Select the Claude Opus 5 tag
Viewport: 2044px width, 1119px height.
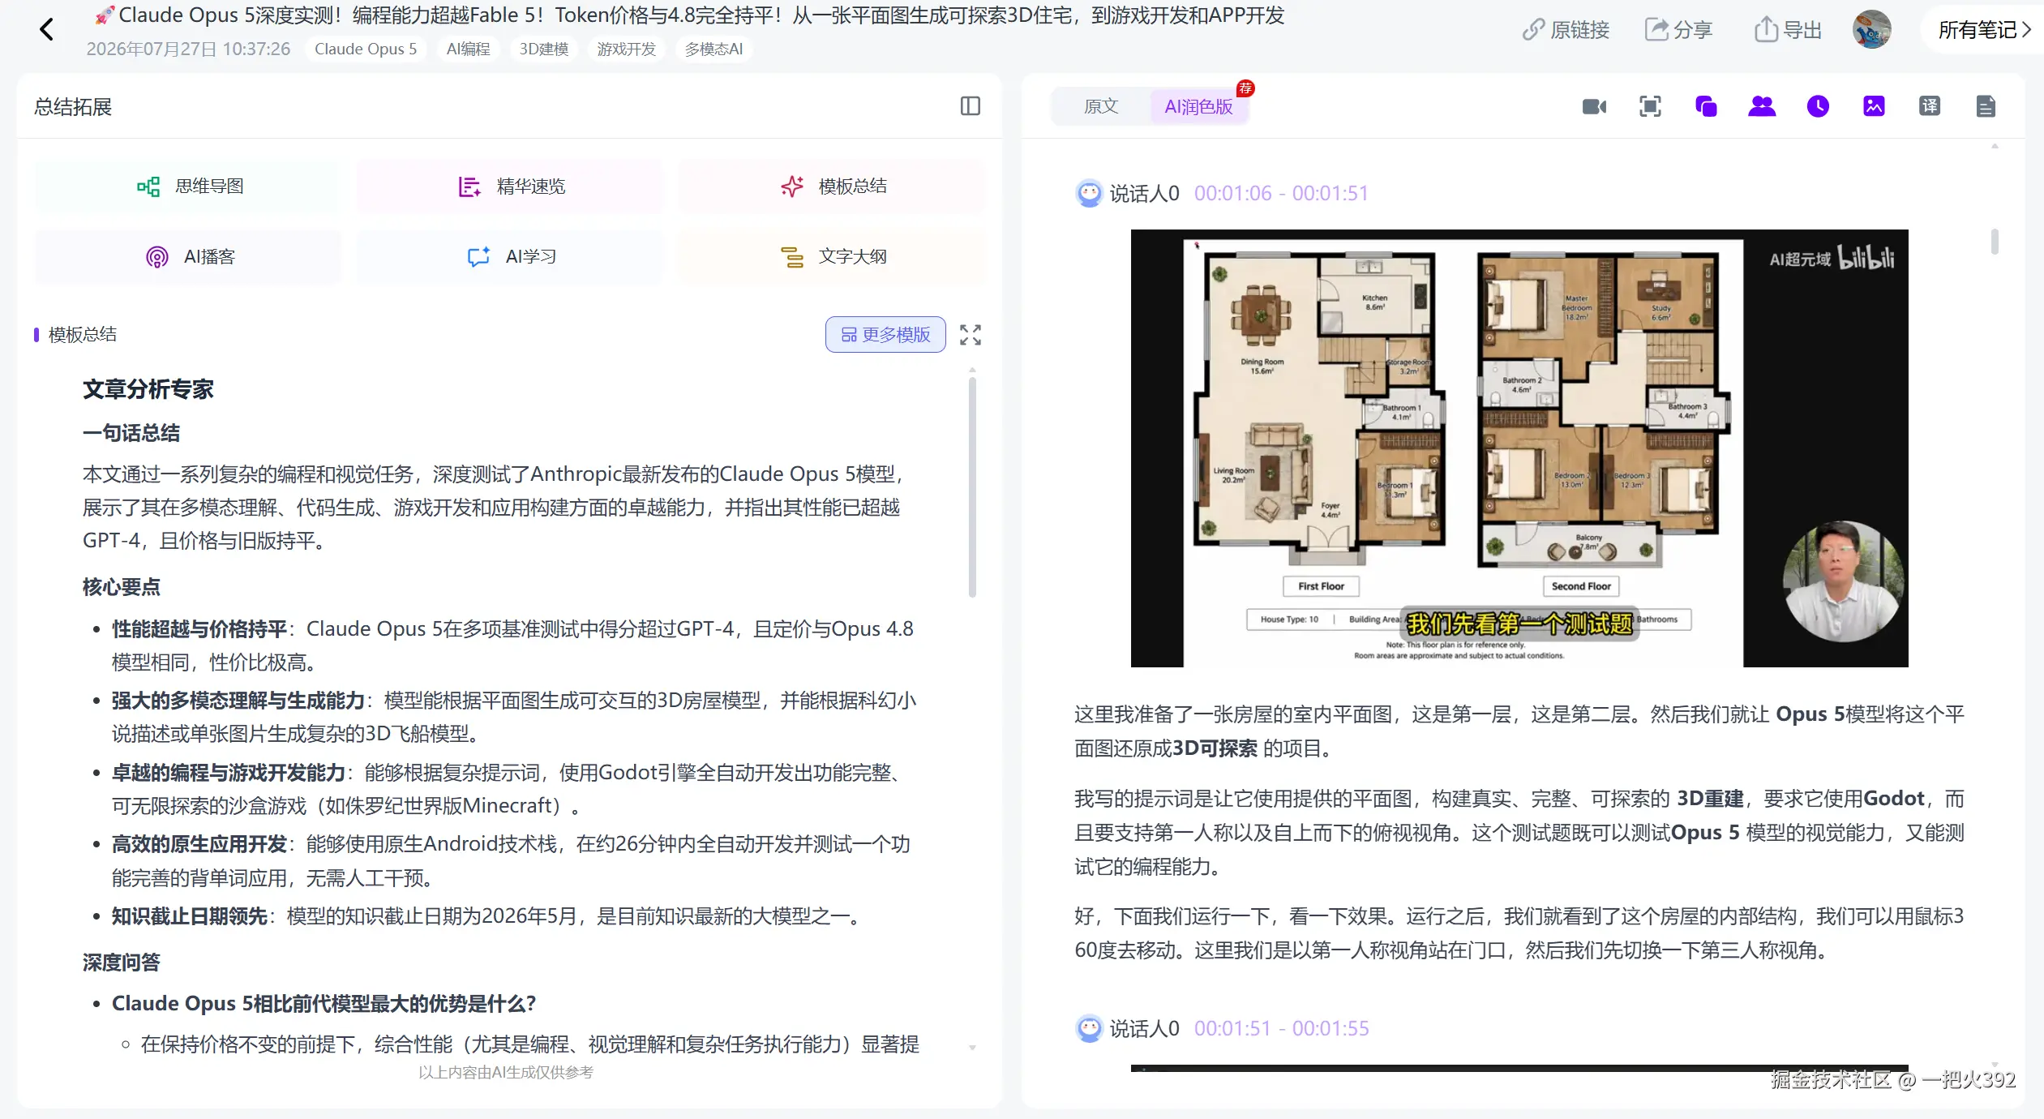tap(366, 49)
